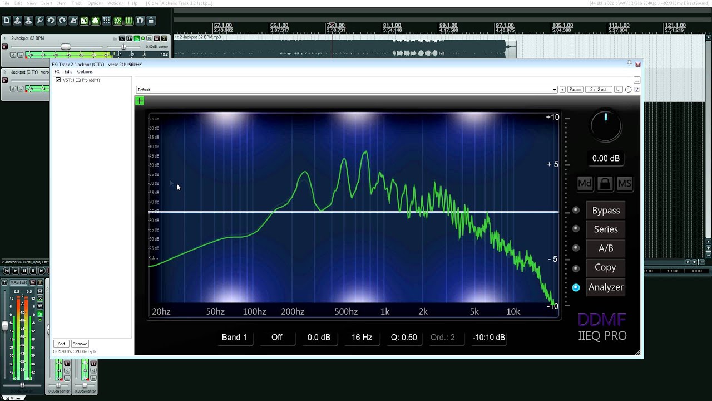Click the padlock icon in IIEQ Pro
712x401 pixels.
click(x=605, y=183)
